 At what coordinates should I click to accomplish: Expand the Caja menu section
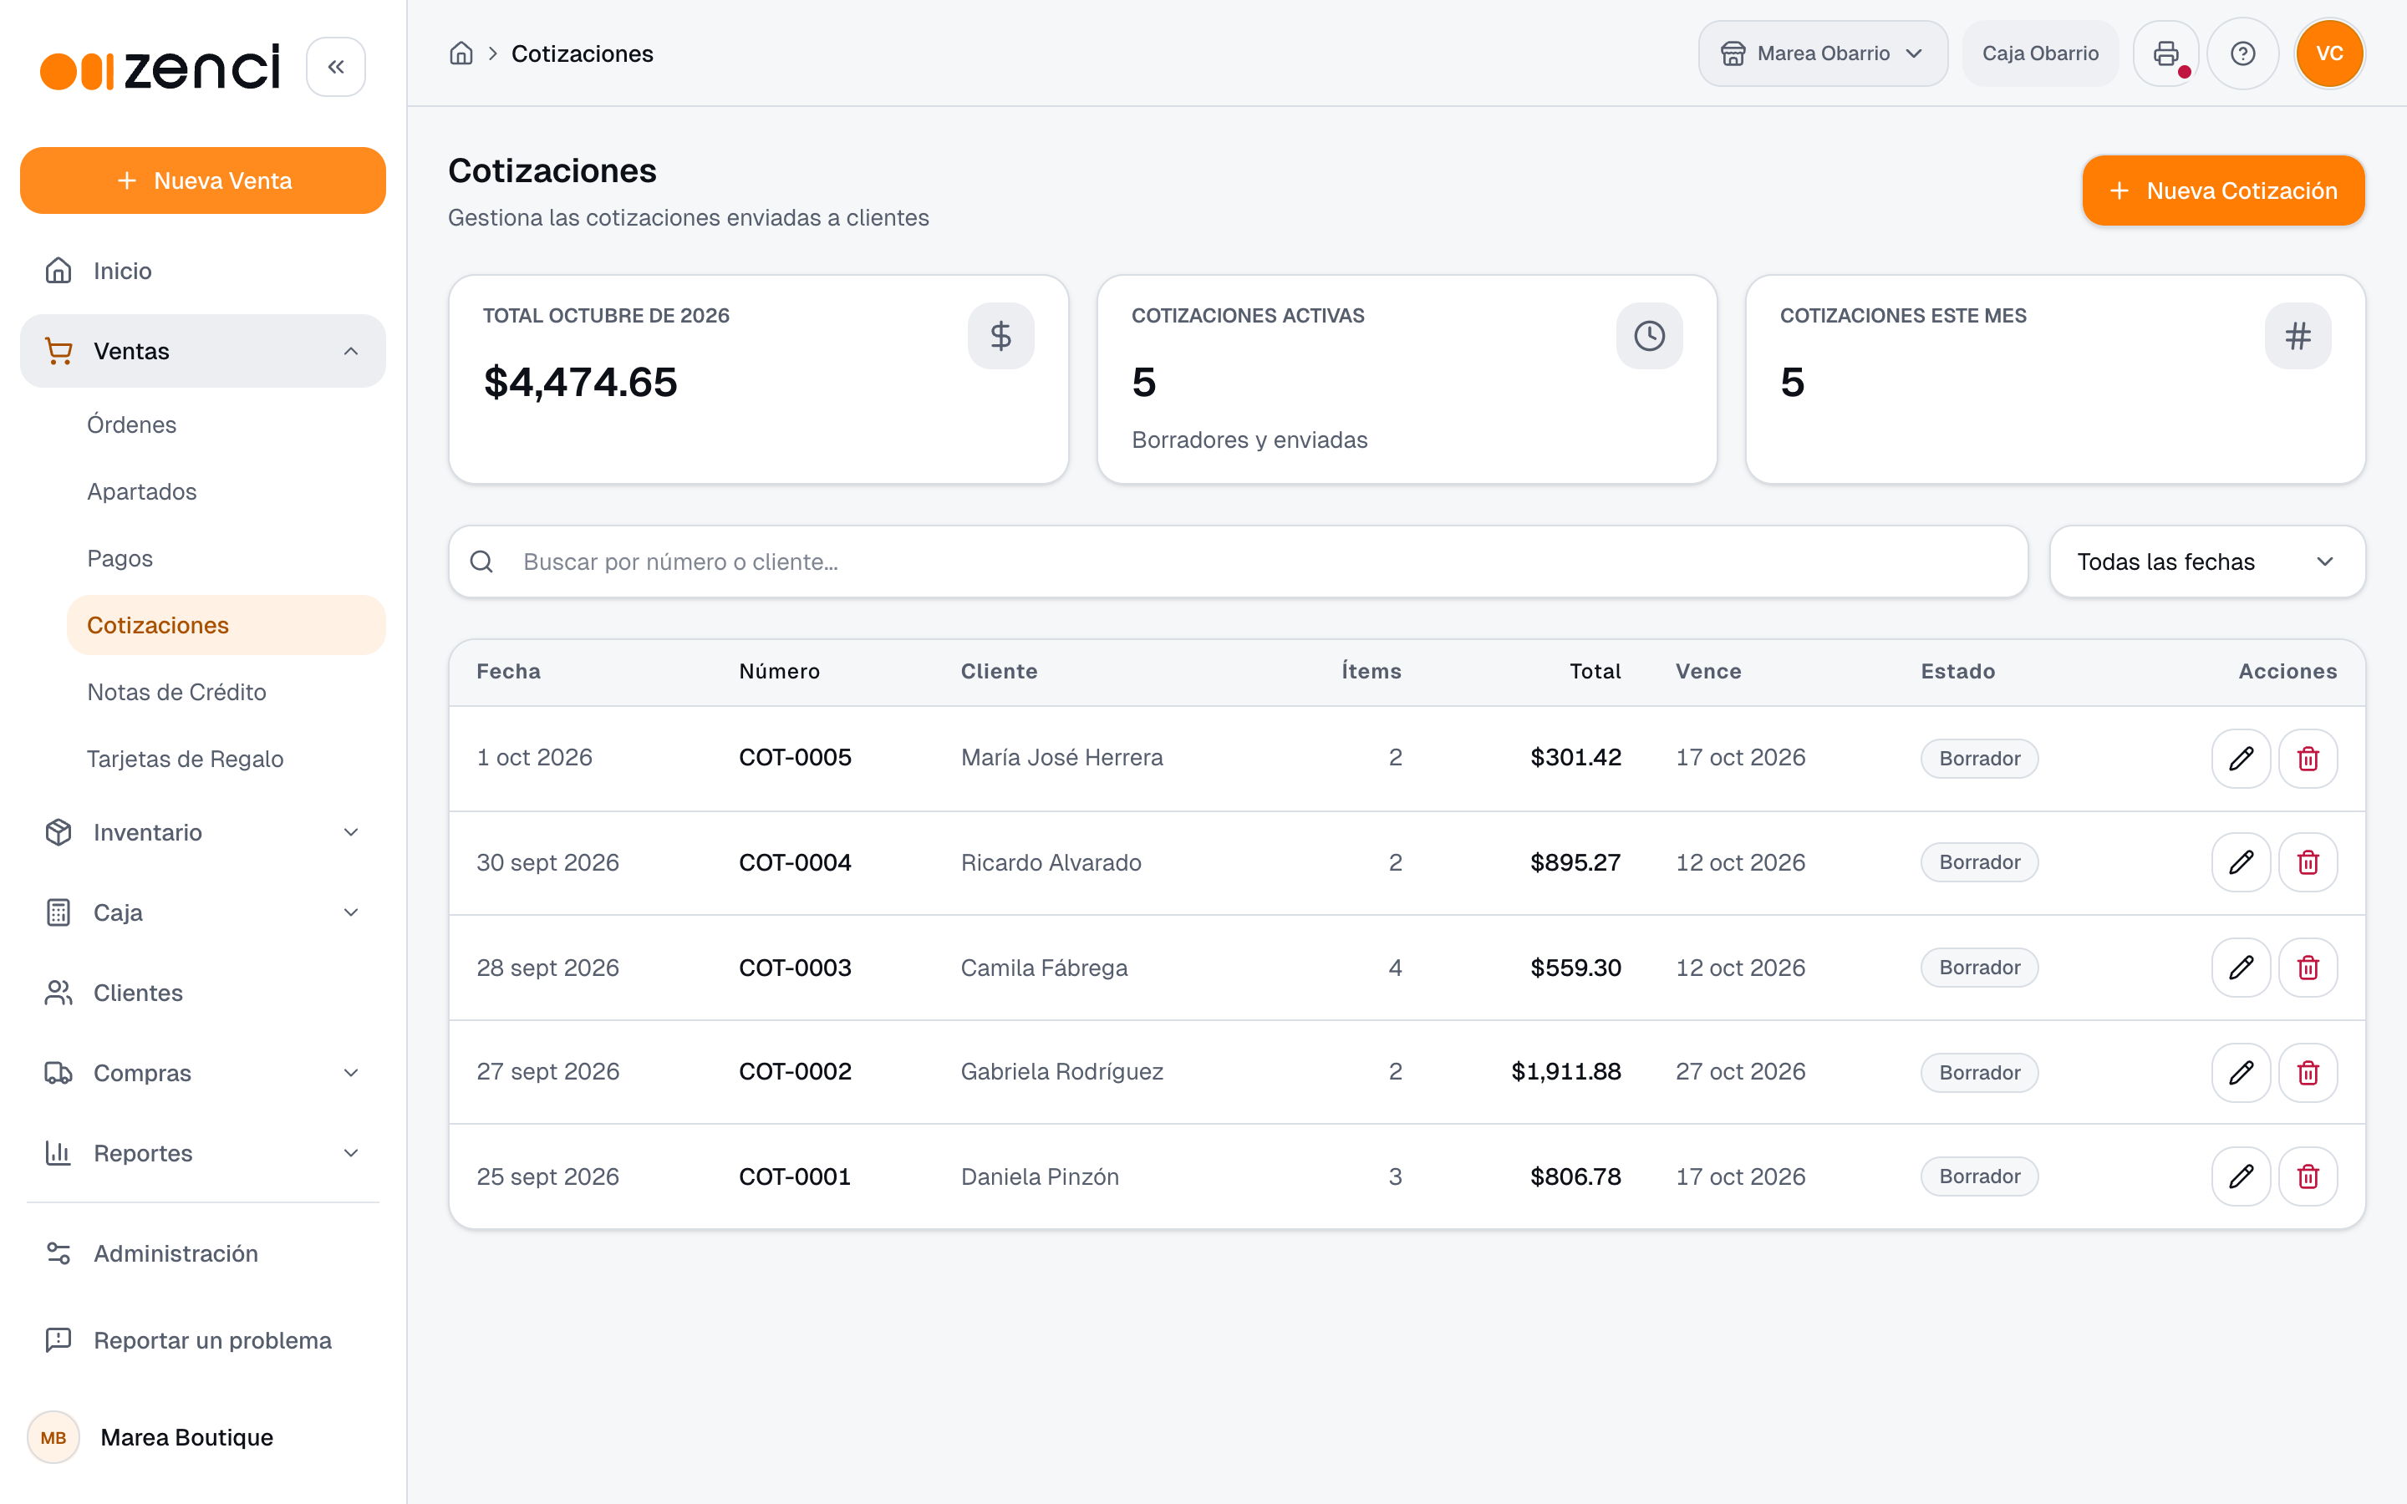pos(203,912)
